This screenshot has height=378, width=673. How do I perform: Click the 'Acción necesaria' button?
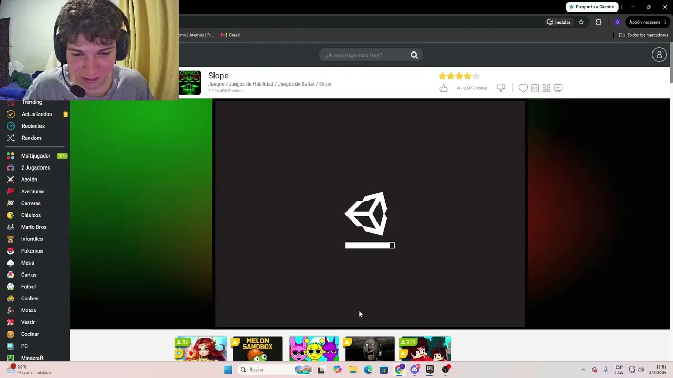tap(648, 22)
